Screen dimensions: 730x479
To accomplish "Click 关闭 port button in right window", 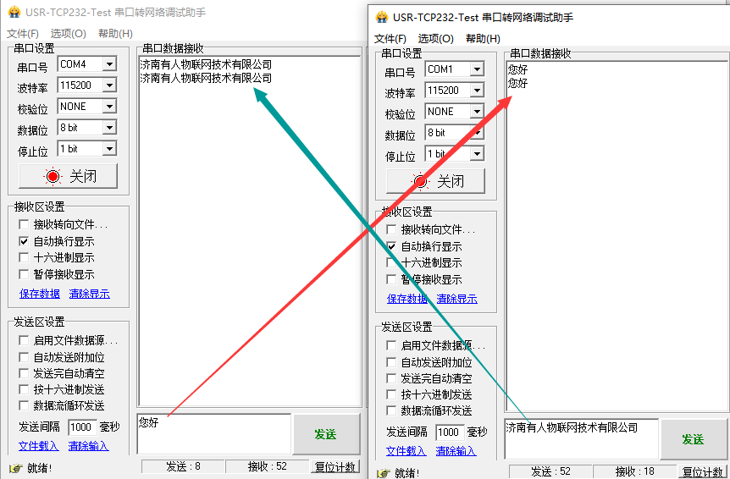I will (436, 181).
